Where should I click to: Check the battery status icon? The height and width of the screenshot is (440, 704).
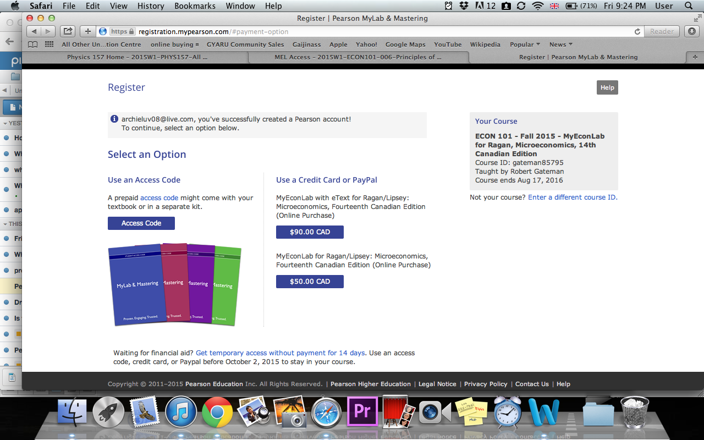point(571,6)
